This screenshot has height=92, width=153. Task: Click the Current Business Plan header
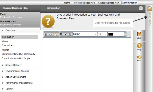15,8
